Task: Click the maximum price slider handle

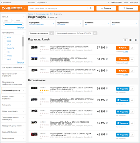Action: [23, 24]
